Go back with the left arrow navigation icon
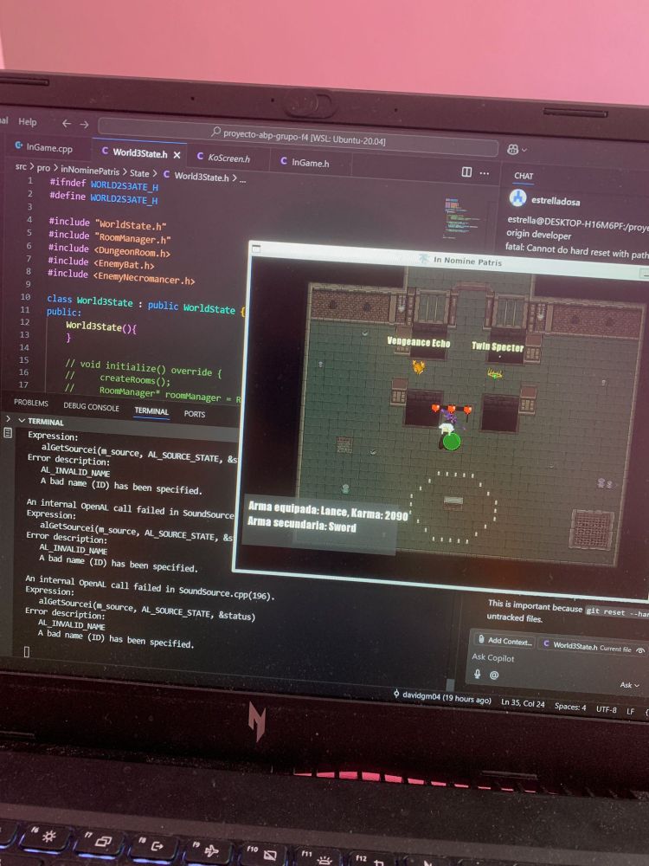Viewport: 649px width, 866px height. coord(67,124)
